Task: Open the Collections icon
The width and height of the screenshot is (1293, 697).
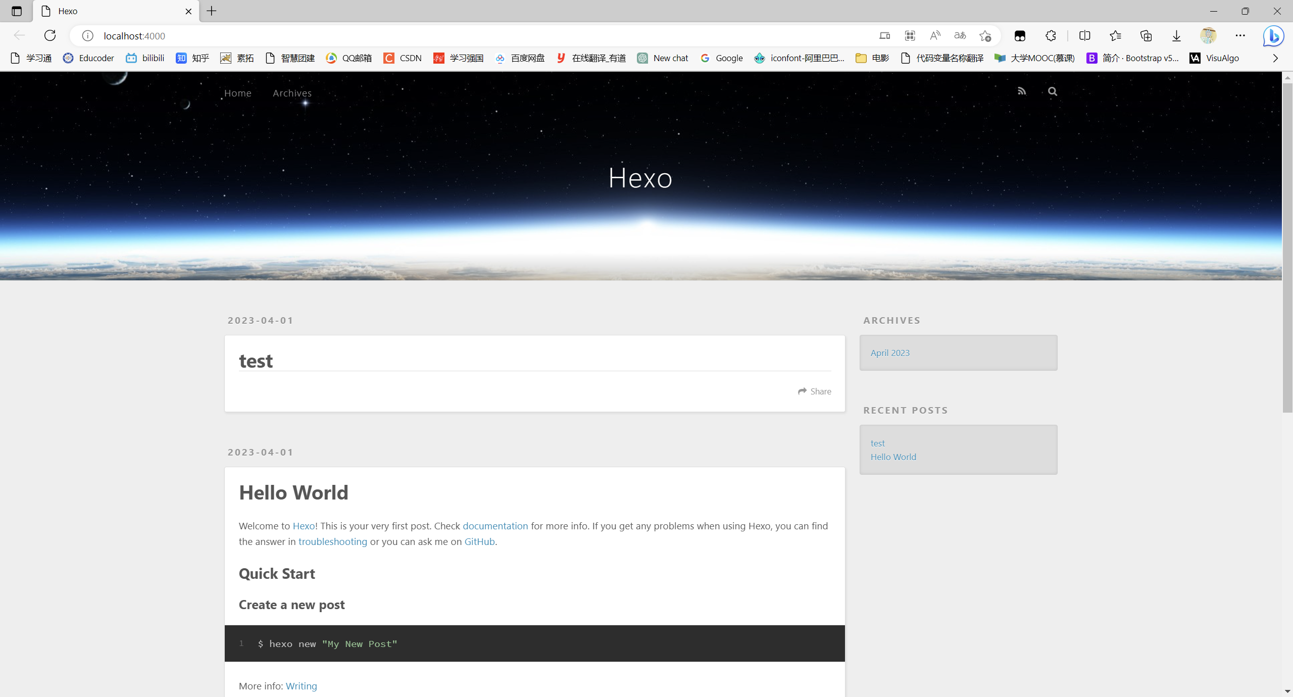Action: click(x=1146, y=36)
